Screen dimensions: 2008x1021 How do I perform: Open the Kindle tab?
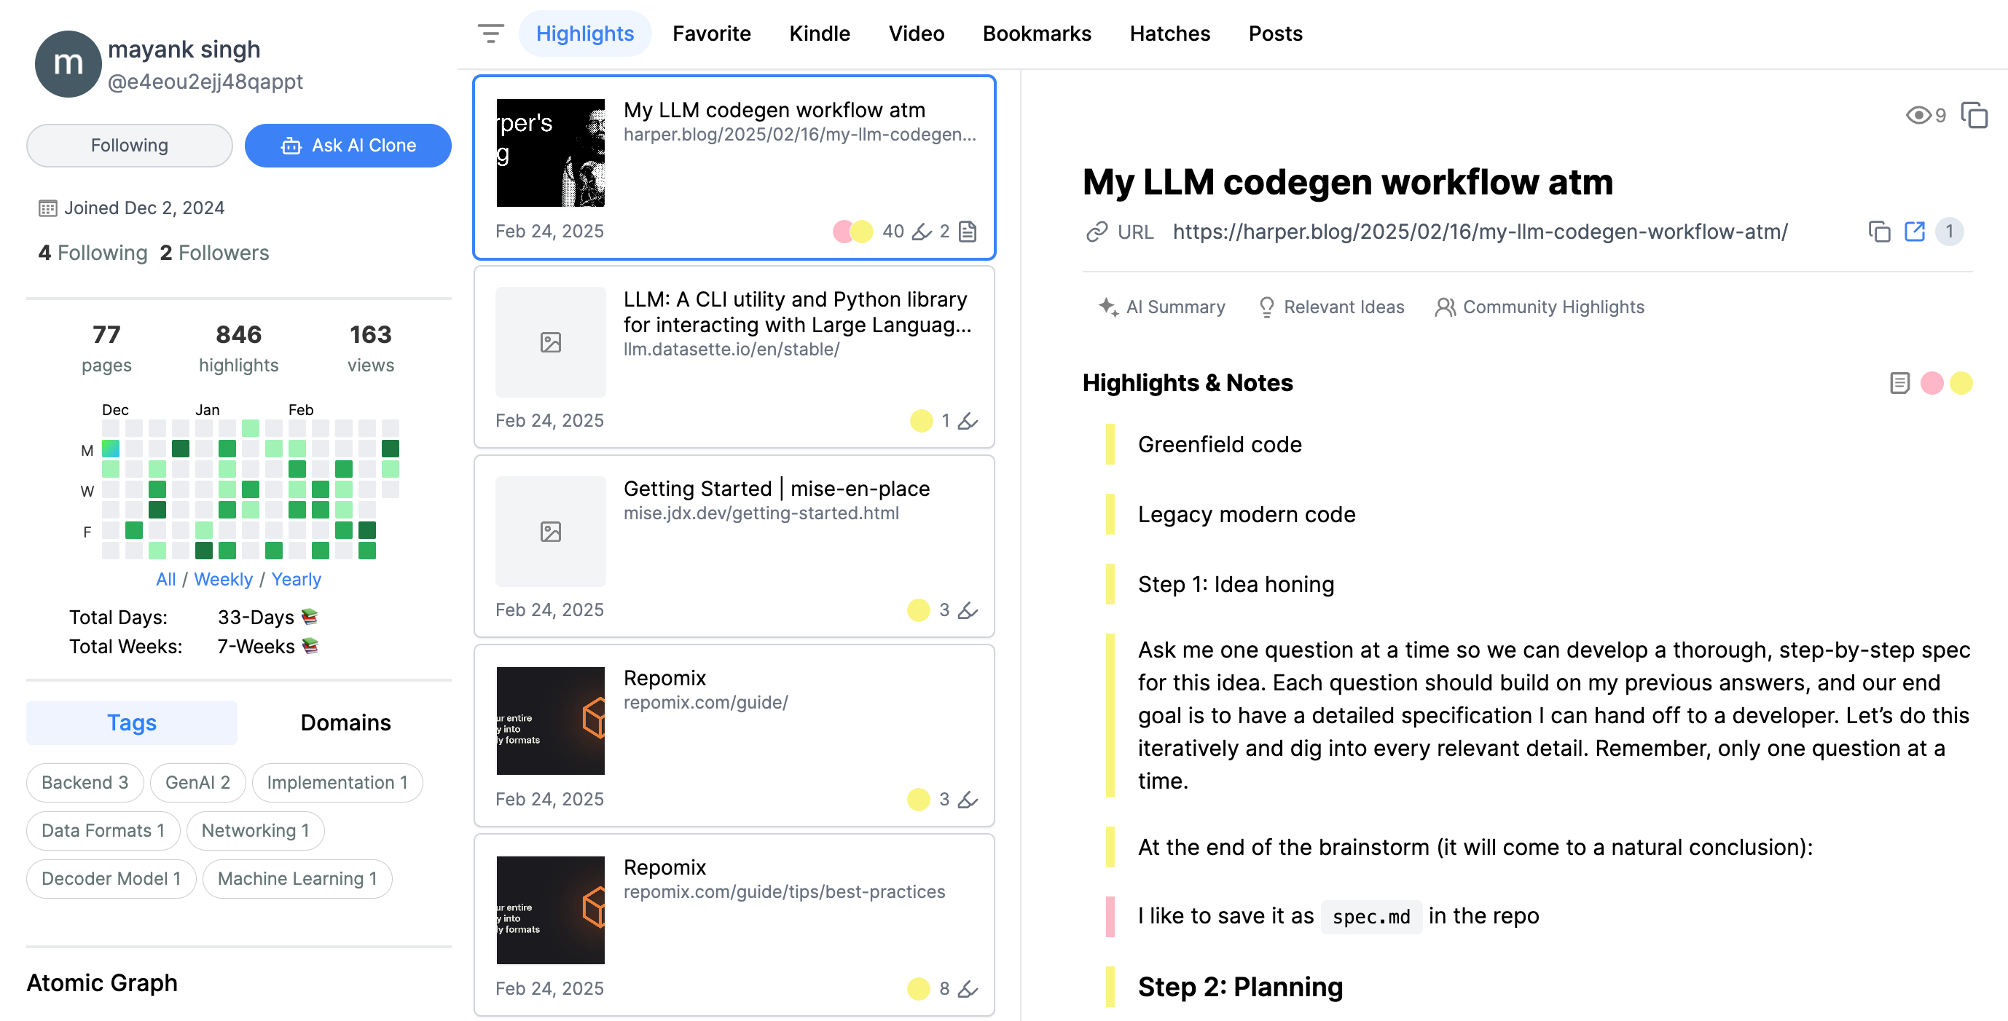819,33
